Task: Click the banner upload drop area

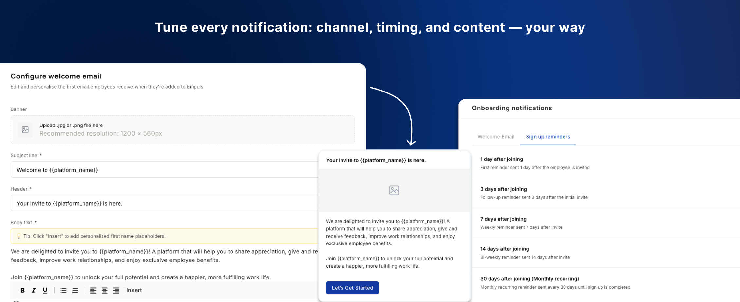Action: click(183, 130)
